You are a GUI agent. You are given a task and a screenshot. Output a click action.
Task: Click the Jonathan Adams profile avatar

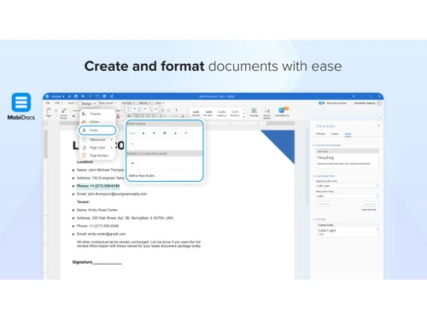(x=379, y=103)
